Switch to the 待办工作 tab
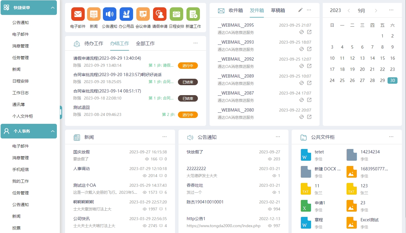406x233 pixels. pyautogui.click(x=94, y=43)
